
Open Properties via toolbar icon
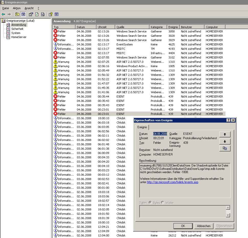(x=31, y=14)
